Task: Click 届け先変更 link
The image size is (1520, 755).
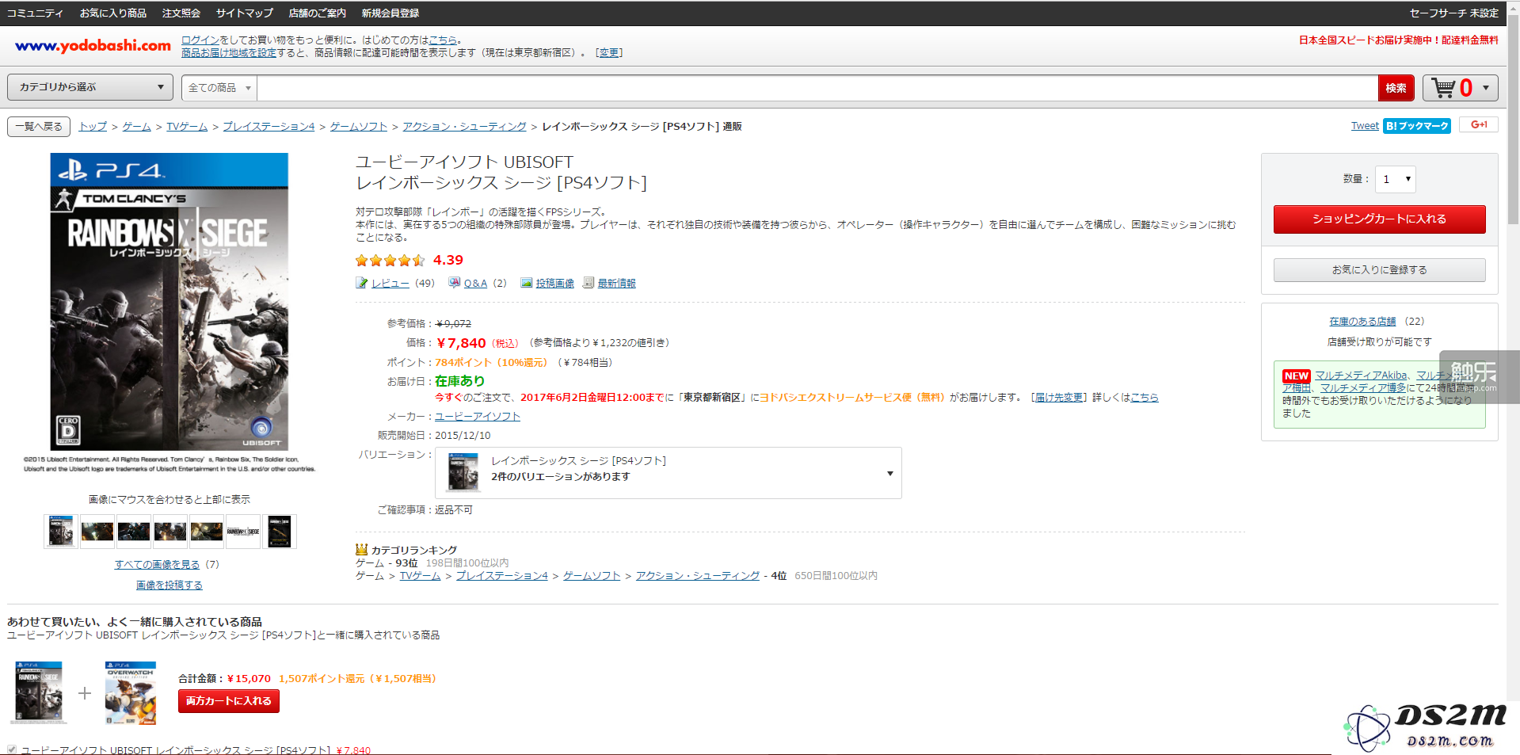Action: pos(1059,397)
